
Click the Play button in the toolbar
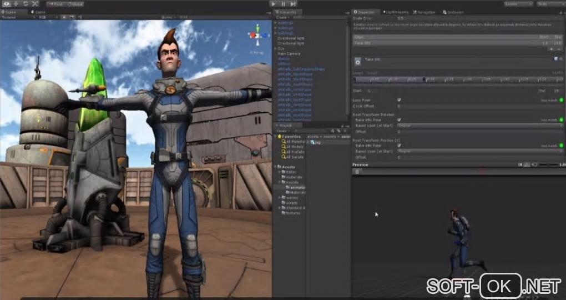click(274, 4)
